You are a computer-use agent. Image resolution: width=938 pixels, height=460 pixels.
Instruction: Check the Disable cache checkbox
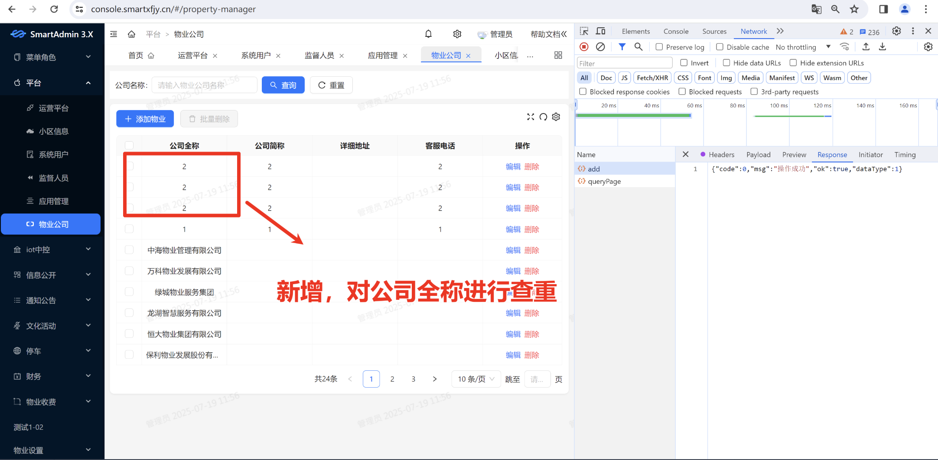pyautogui.click(x=720, y=47)
